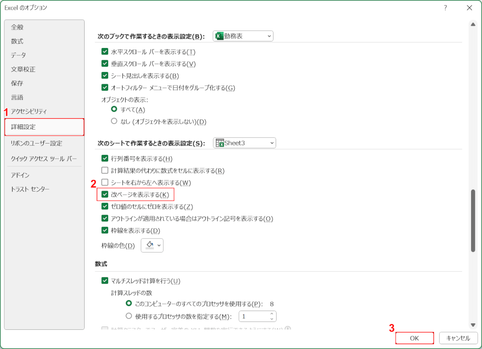Toggle 枠線を表示する checkbox

tap(105, 230)
